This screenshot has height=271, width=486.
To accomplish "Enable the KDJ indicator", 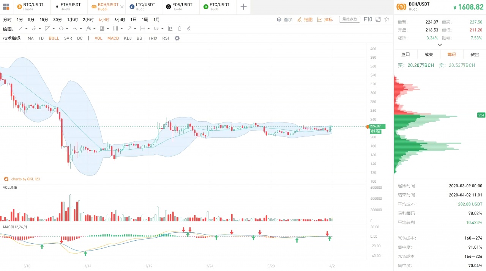I will [128, 38].
